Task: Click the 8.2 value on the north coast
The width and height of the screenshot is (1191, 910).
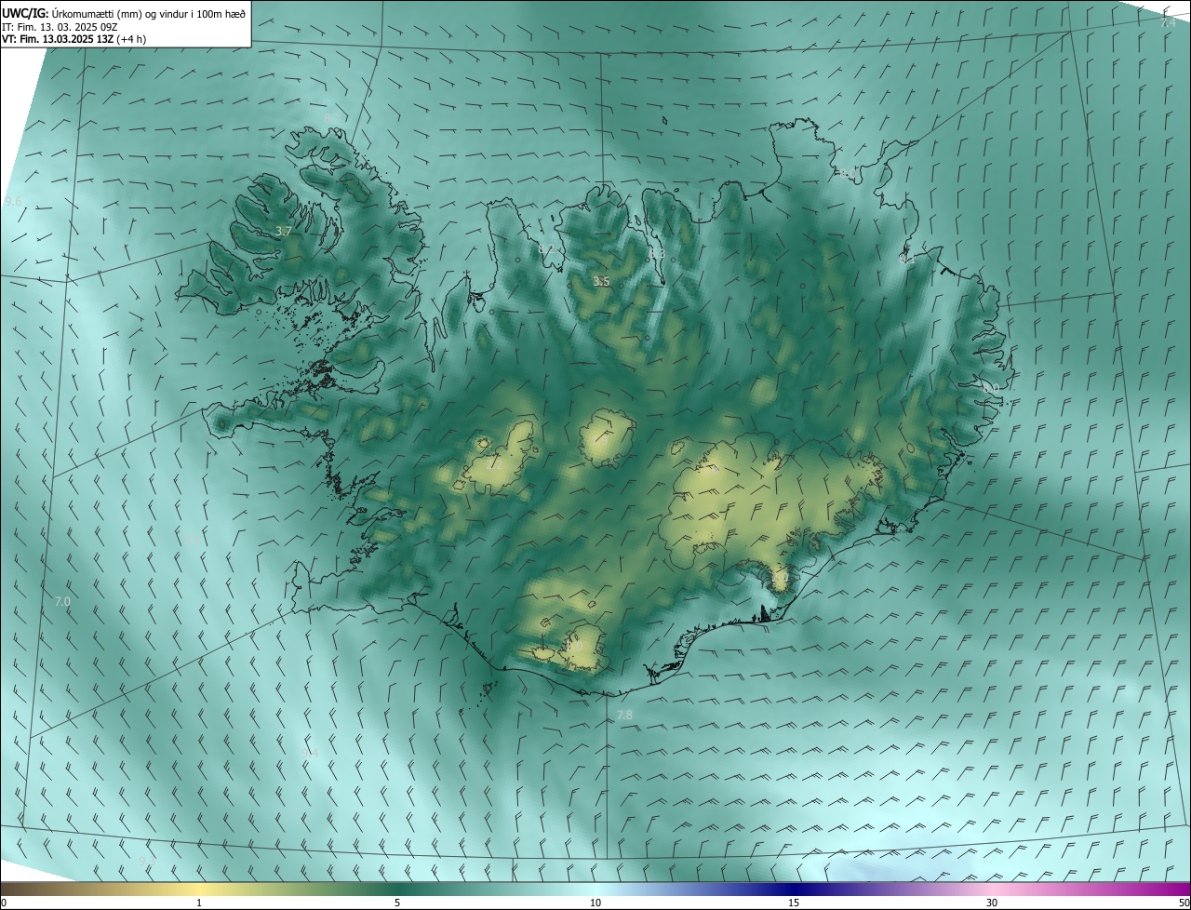Action: 545,249
